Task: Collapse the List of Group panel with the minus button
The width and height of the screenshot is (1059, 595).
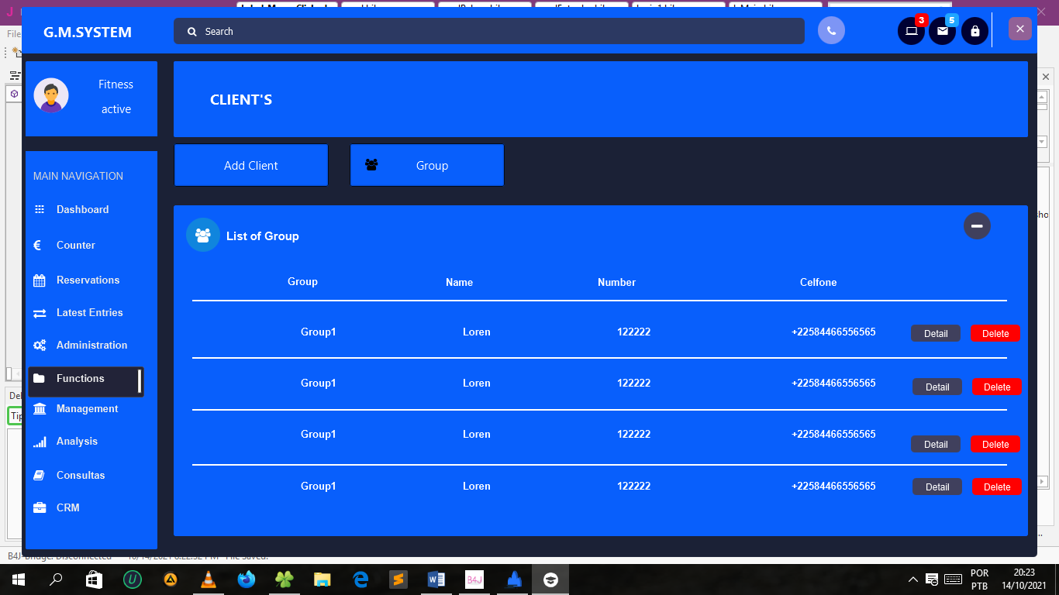Action: [977, 225]
